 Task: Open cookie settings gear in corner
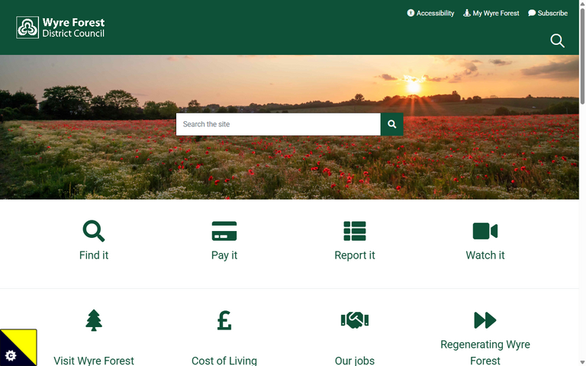point(11,355)
